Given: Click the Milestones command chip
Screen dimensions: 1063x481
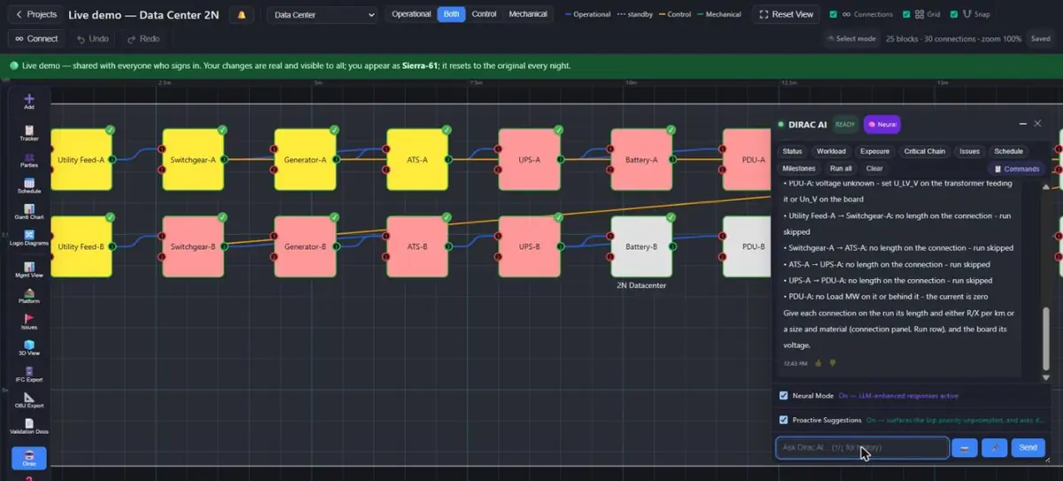Looking at the screenshot, I should 798,168.
